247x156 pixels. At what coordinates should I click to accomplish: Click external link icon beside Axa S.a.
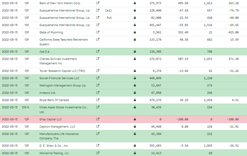click(x=98, y=51)
